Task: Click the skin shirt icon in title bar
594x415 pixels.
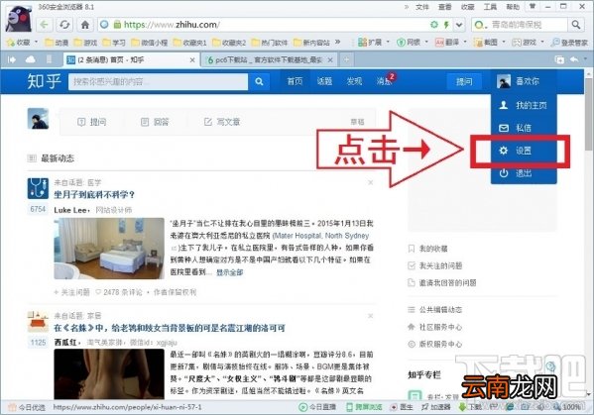Action: pyautogui.click(x=533, y=7)
